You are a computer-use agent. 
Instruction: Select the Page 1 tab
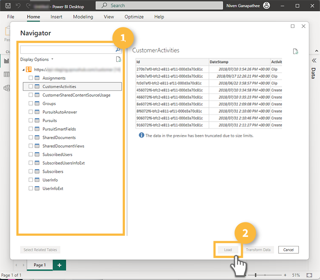(x=40, y=265)
